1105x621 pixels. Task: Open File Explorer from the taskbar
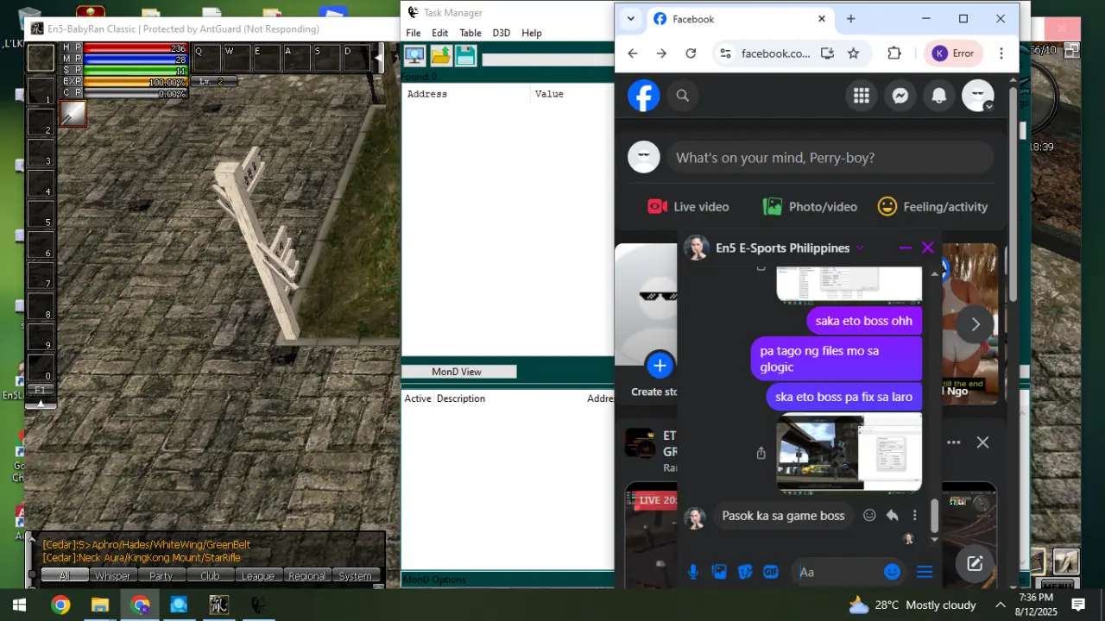[100, 605]
